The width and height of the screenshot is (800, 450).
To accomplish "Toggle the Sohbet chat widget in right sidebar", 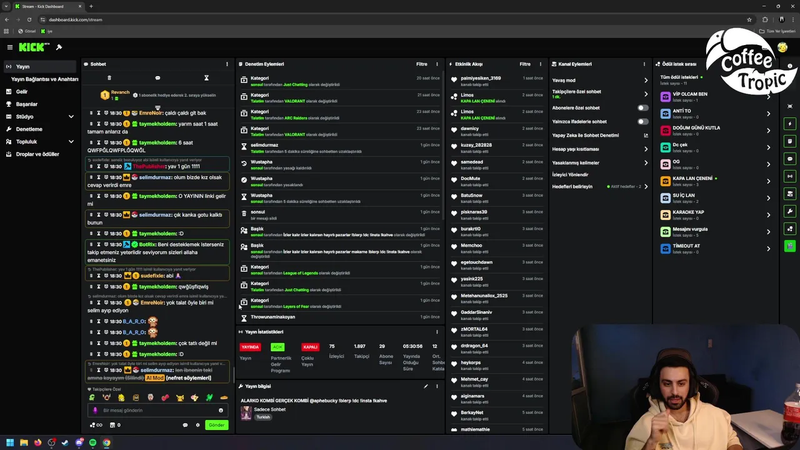I will [x=790, y=159].
